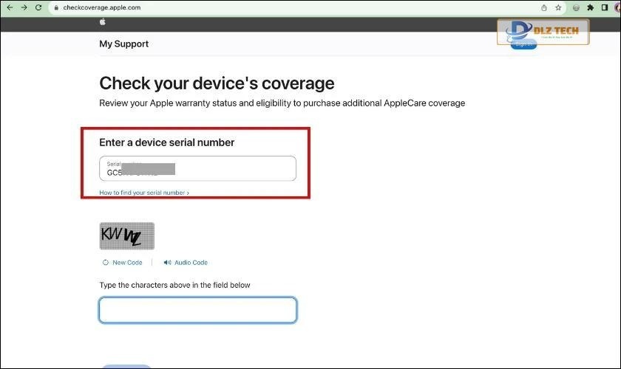The height and width of the screenshot is (369, 621).
Task: Click the blue Sign In button
Action: 523,44
